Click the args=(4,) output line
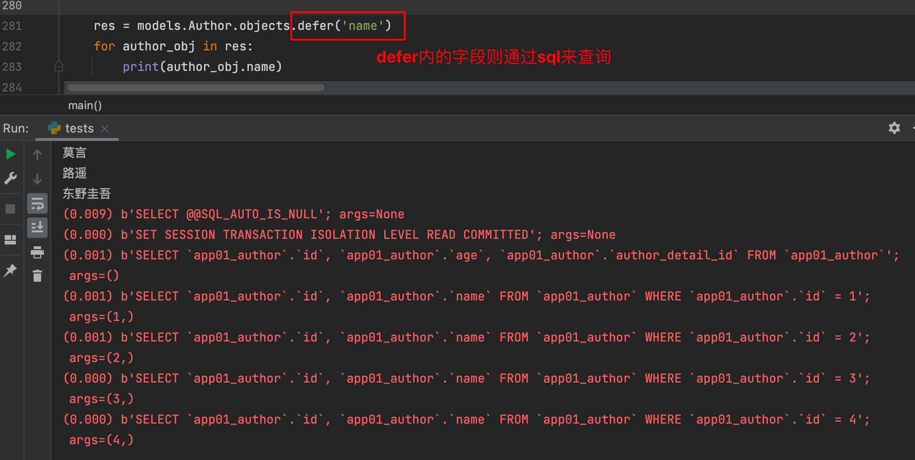Screen dimensions: 915x460 click(101, 440)
